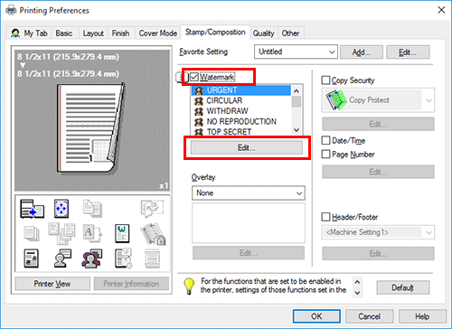Click the single person with card icon
This screenshot has height=329, width=452.
click(62, 258)
